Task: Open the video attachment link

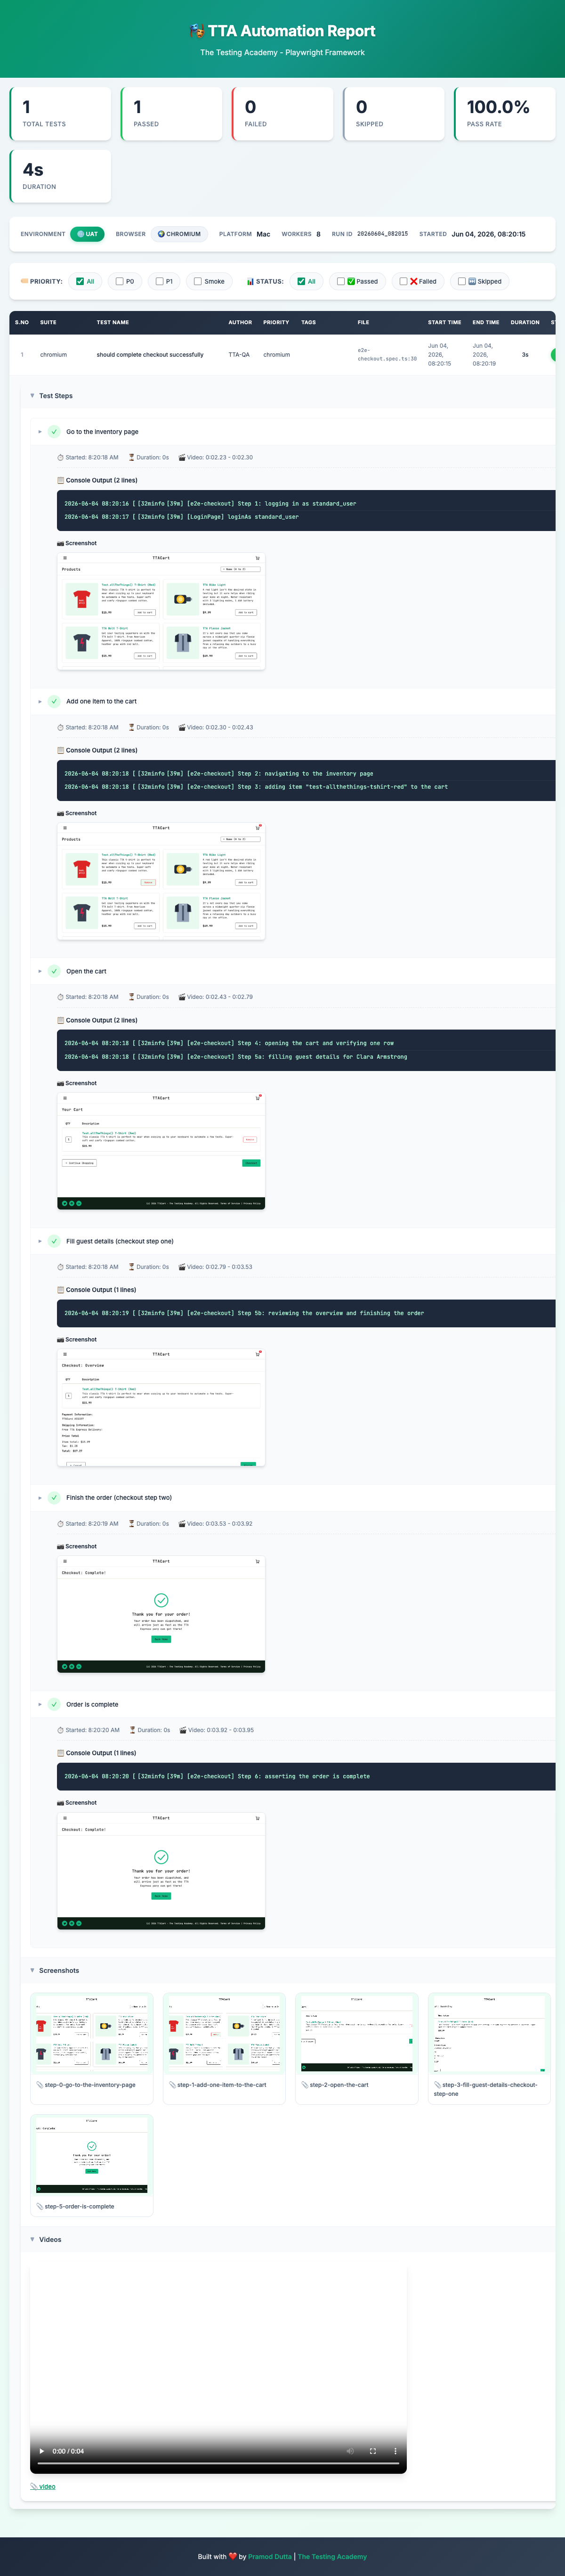Action: [43, 2486]
